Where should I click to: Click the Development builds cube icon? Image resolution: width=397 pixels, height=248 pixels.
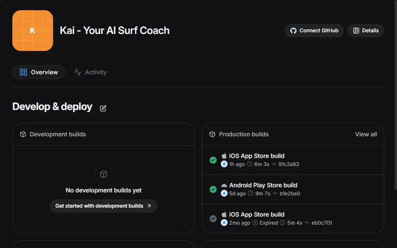click(23, 134)
